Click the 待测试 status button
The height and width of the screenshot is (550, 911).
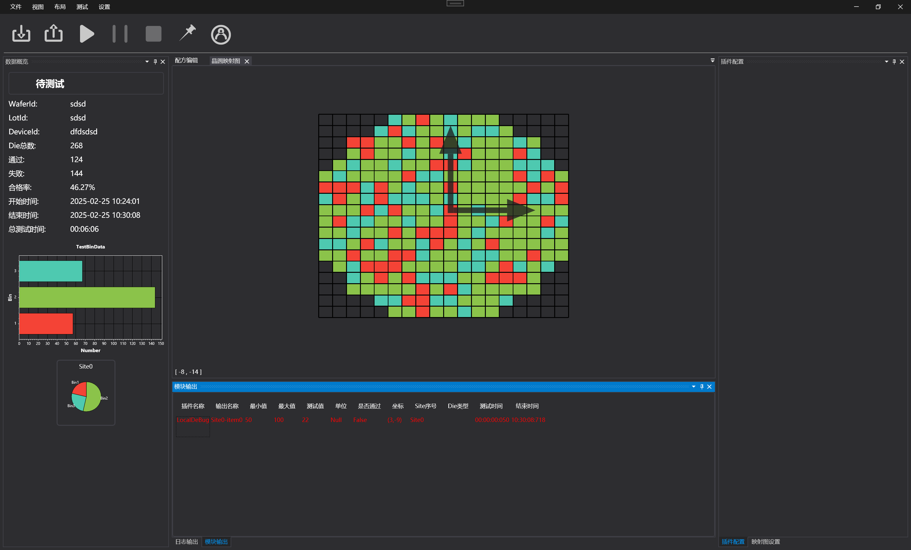[86, 83]
